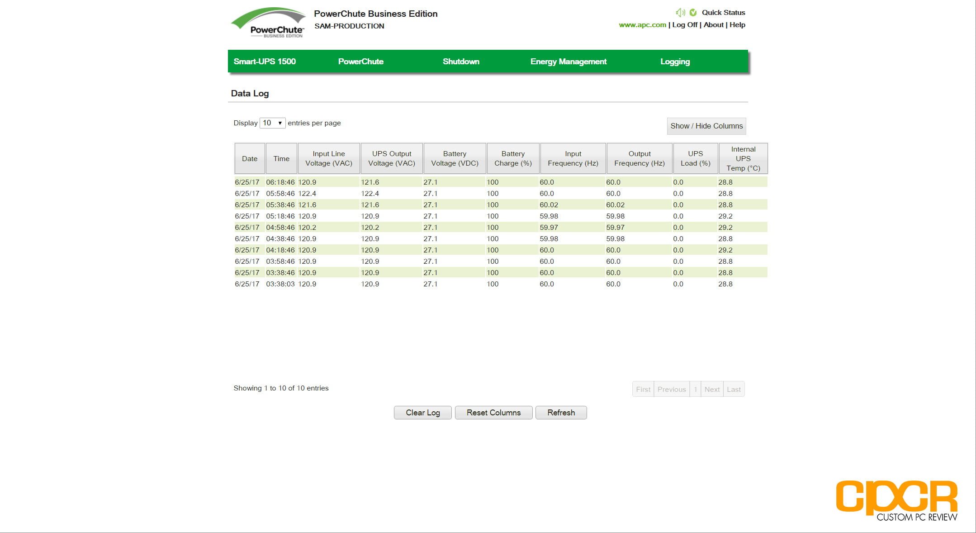The width and height of the screenshot is (976, 533).
Task: Click the Last pagination button
Action: click(x=734, y=389)
